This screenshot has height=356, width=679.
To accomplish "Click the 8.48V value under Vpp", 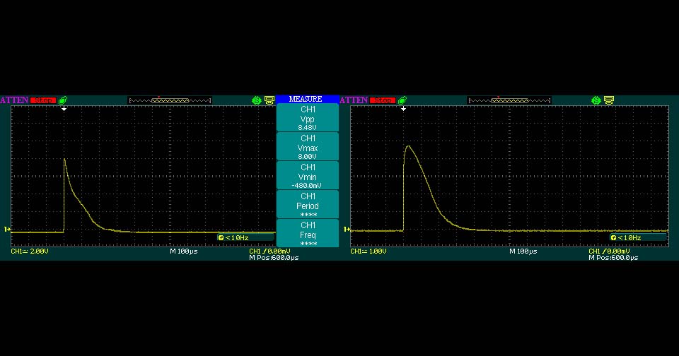I will (307, 128).
